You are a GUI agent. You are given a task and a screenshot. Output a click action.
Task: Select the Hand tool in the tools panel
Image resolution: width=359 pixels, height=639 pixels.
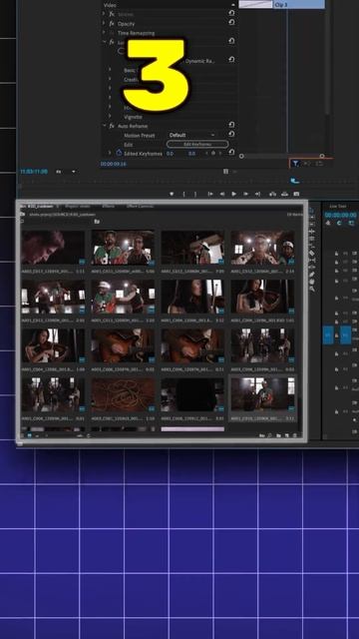coord(312,282)
